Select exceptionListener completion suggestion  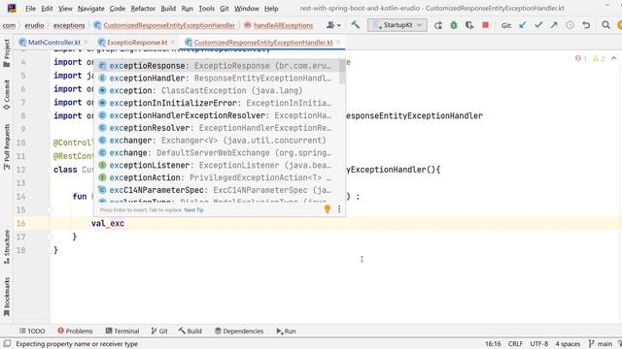click(217, 165)
